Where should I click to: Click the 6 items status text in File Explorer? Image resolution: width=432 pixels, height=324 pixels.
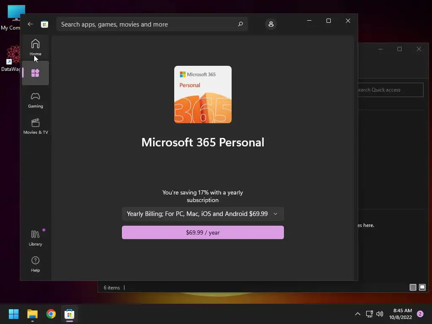[x=111, y=288]
